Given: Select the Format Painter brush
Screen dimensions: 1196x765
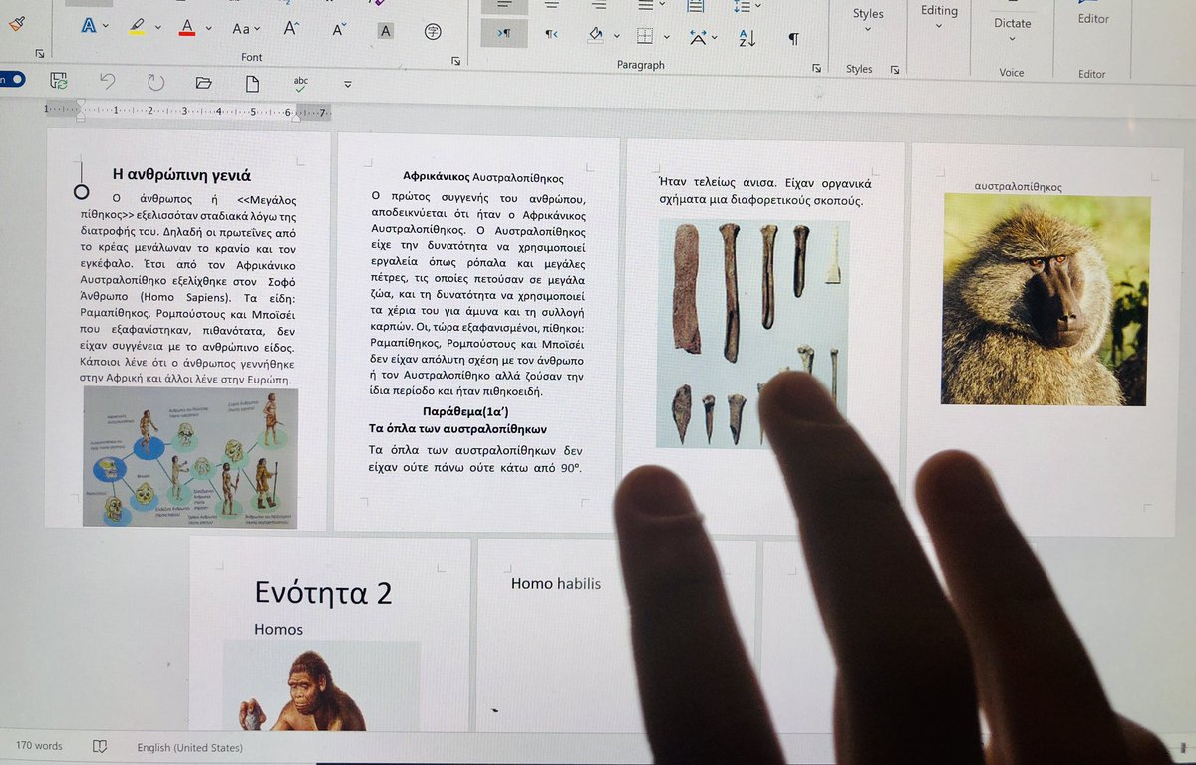Looking at the screenshot, I should coord(15,23).
